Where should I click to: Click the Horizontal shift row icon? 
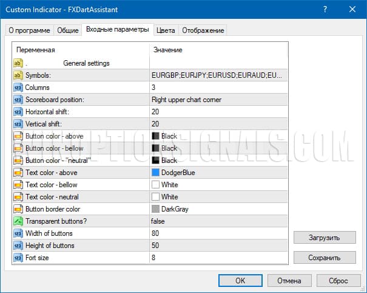[x=18, y=112]
